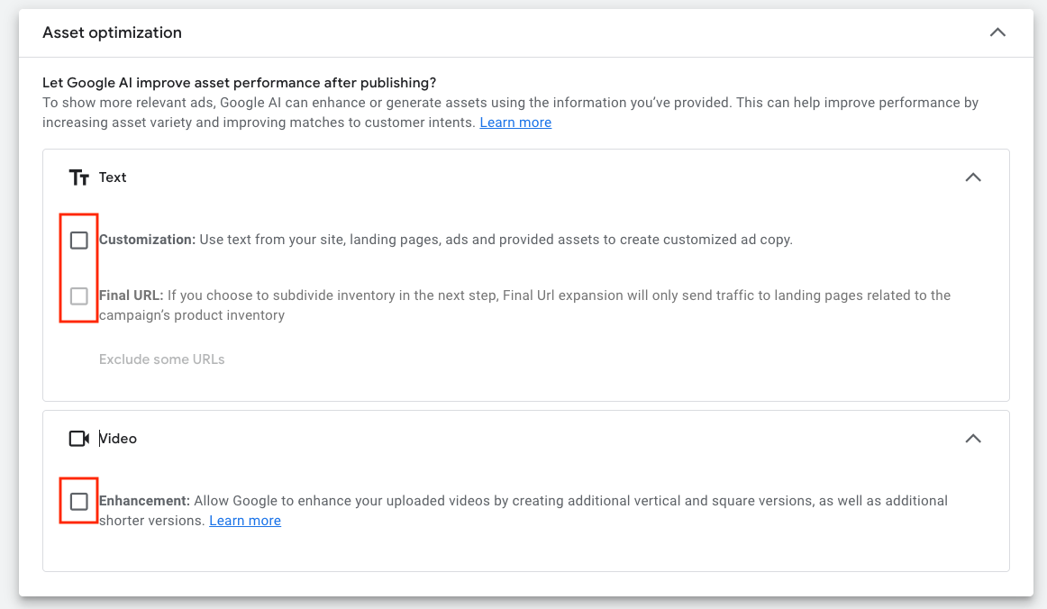Image resolution: width=1047 pixels, height=609 pixels.
Task: Click the Asset optimization heading
Action: coord(113,32)
